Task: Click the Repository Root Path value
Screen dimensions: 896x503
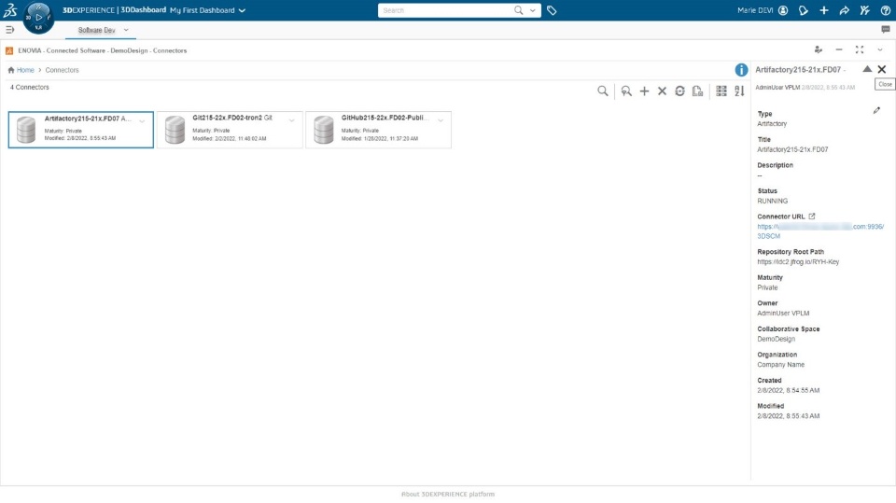Action: point(798,262)
